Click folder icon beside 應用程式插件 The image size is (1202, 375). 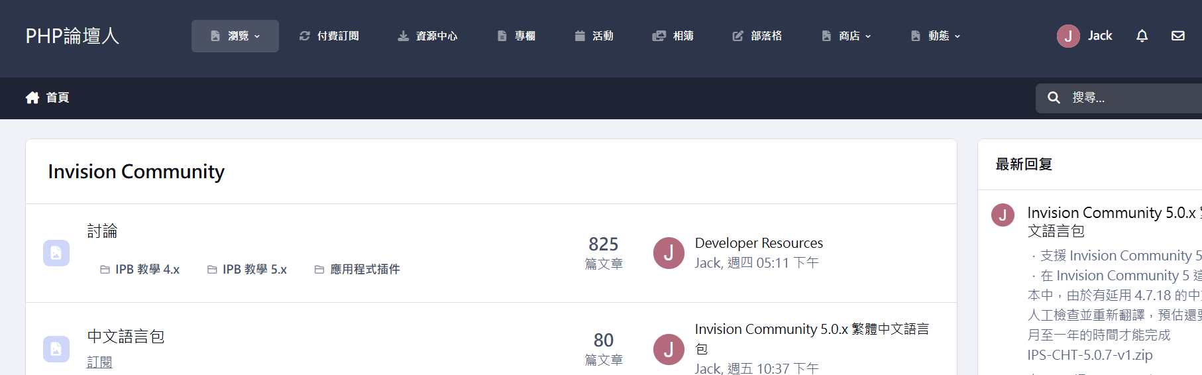click(319, 270)
